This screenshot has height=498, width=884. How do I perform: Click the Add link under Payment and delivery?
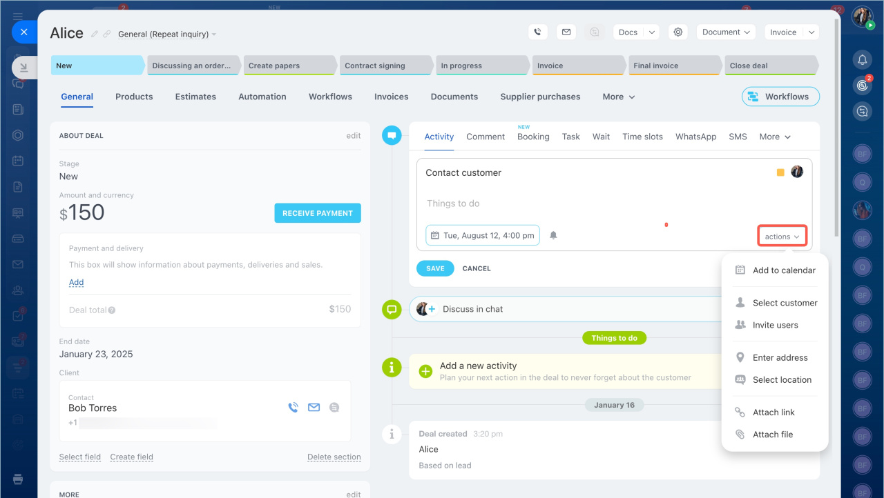(76, 282)
